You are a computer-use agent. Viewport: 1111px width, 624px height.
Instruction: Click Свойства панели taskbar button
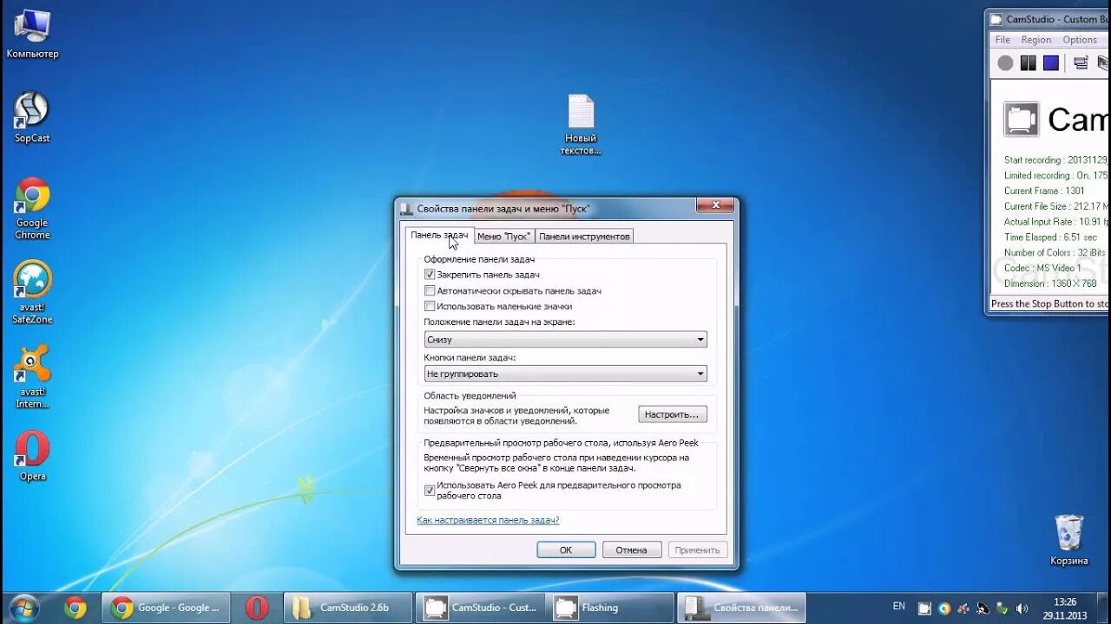tap(741, 608)
